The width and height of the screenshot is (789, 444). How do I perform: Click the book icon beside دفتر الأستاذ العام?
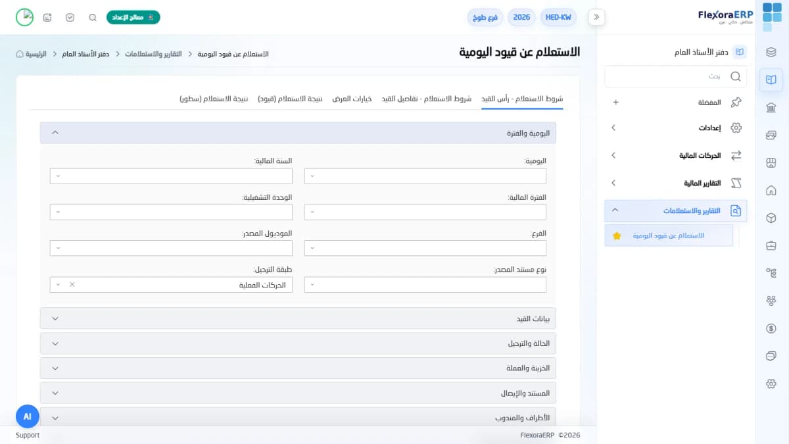[740, 52]
